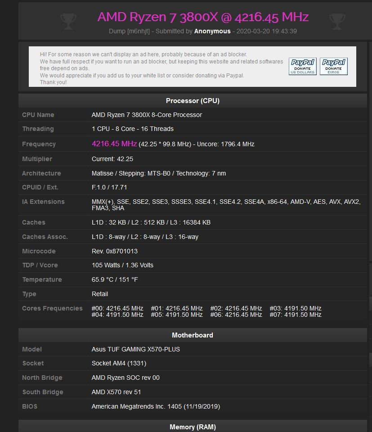The height and width of the screenshot is (432, 372).
Task: Select microcode 'Rev. 0x8701013'
Action: (115, 251)
